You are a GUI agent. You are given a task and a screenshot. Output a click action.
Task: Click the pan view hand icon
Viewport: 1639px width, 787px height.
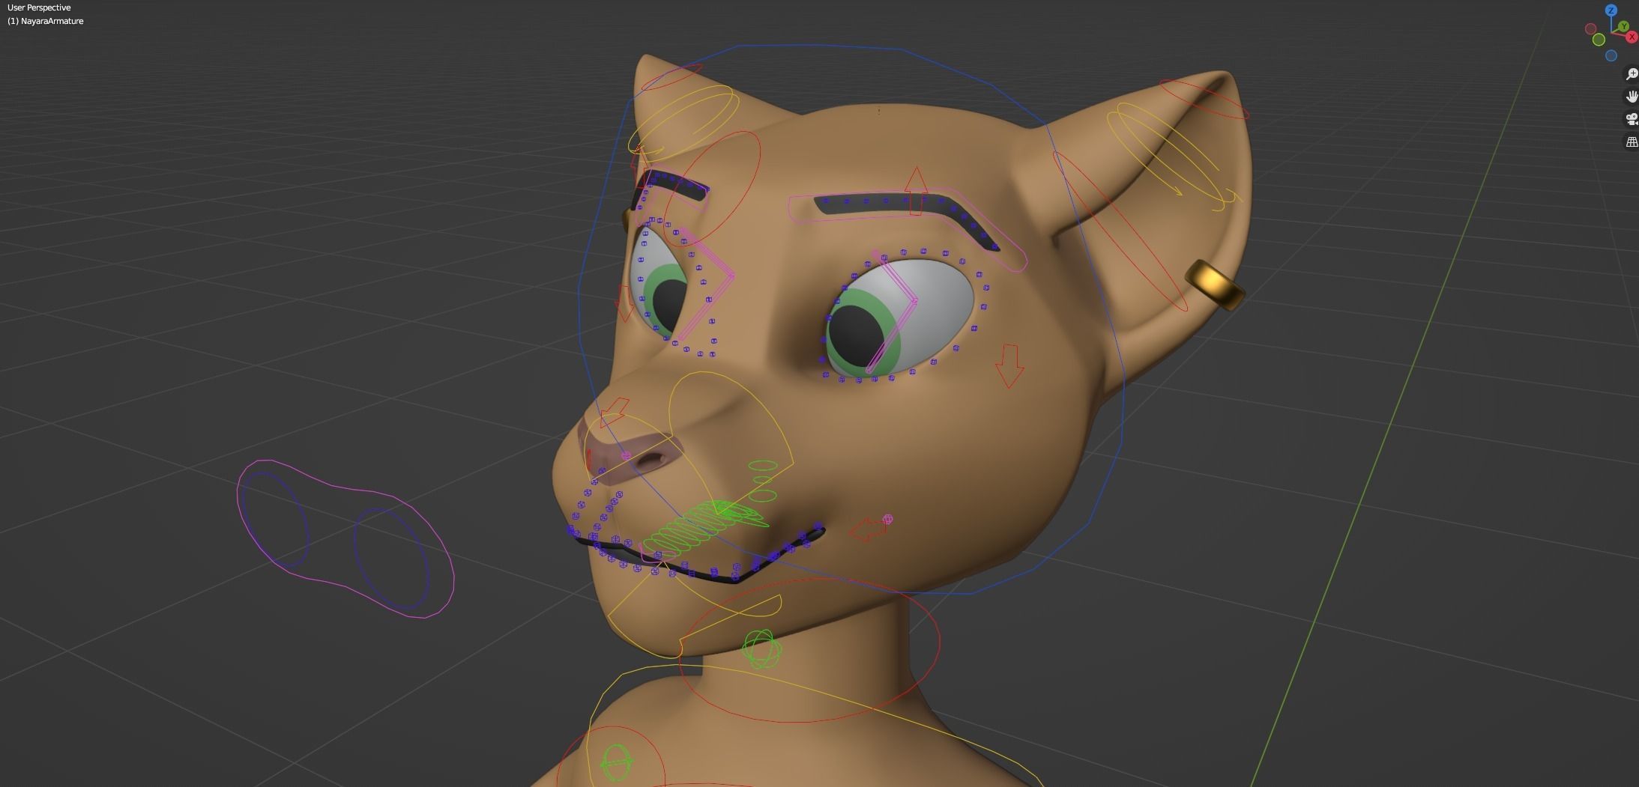pyautogui.click(x=1632, y=97)
